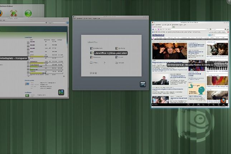The image size is (231, 154).
Task: Click the Templates icon in LibreOffice Start Center
Action: tap(116, 63)
